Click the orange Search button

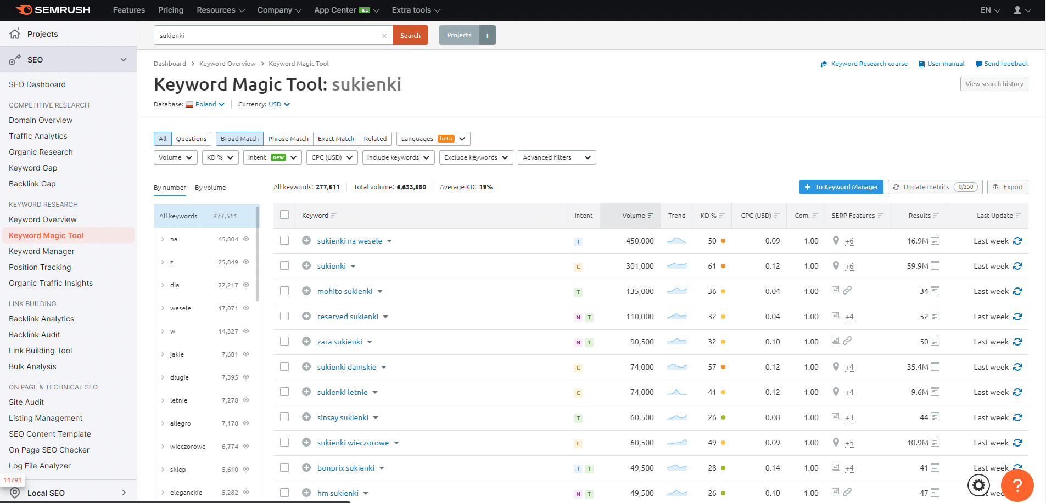410,35
